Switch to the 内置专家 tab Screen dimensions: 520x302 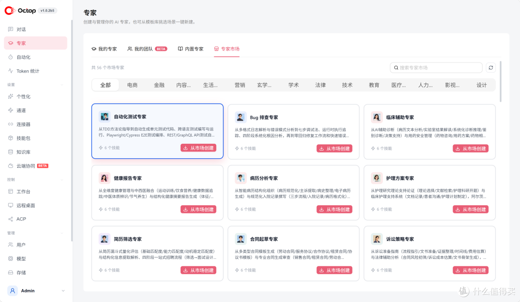coord(191,49)
